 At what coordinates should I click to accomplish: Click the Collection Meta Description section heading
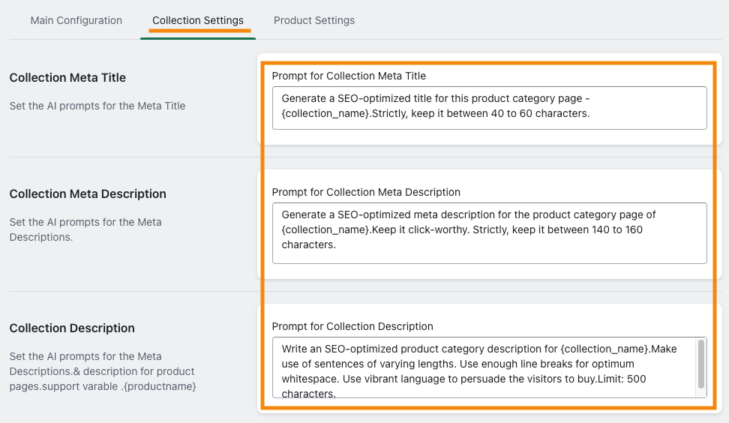(88, 193)
